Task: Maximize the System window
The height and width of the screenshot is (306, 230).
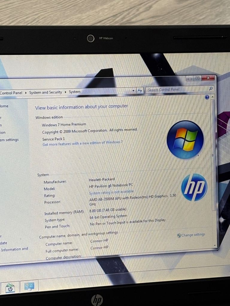Action: click(x=197, y=78)
